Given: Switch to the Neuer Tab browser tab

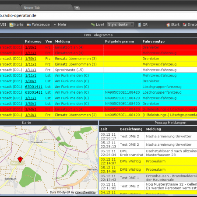Looking at the screenshot, I should pos(46,7).
